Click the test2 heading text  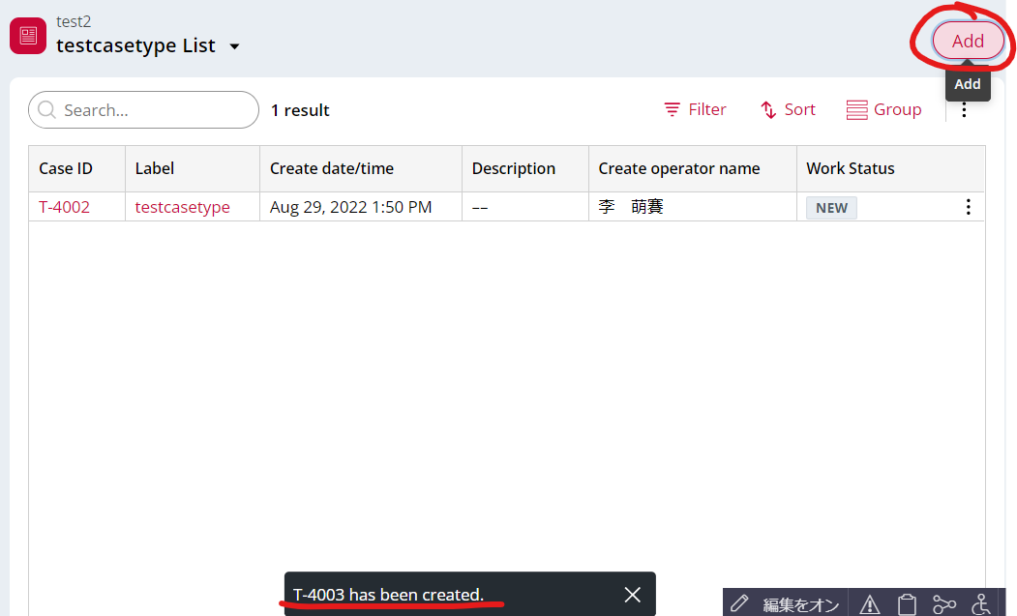click(x=74, y=21)
